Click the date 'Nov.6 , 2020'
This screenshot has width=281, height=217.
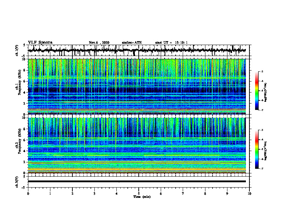pos(99,43)
